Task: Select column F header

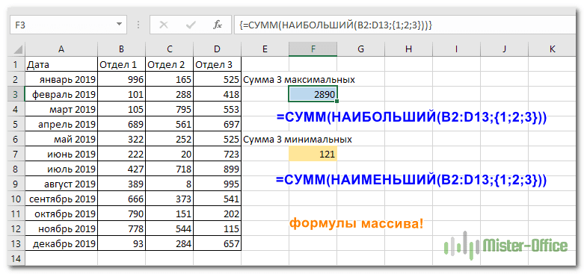Action: 313,49
